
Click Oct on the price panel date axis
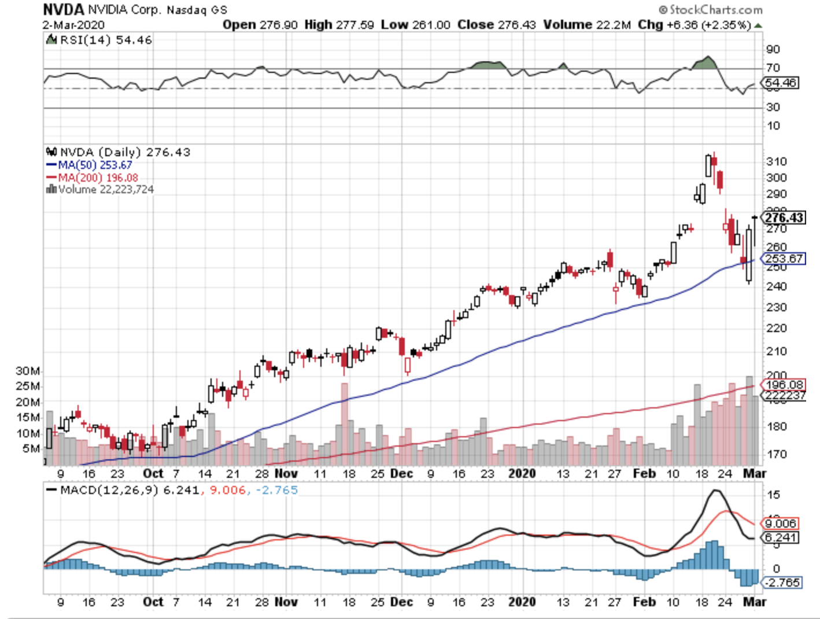click(x=153, y=473)
